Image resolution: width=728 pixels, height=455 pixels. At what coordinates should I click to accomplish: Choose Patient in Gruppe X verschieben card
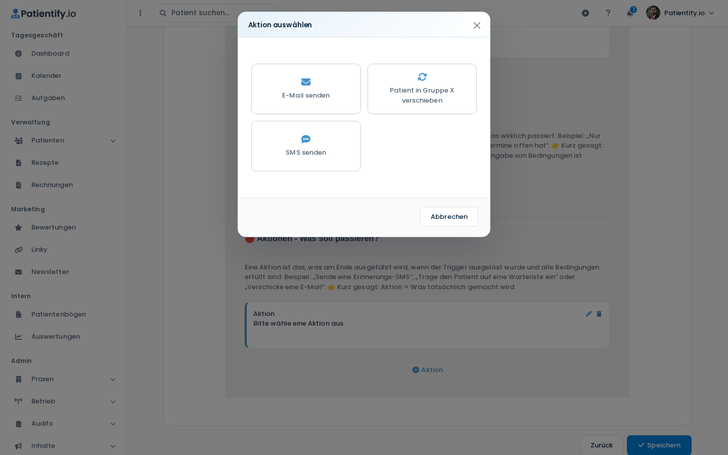coord(422,89)
